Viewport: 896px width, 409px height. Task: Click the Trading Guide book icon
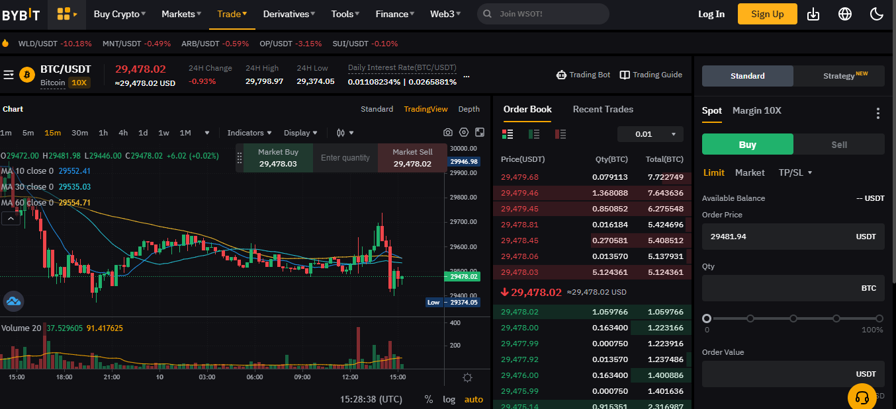[x=625, y=75]
